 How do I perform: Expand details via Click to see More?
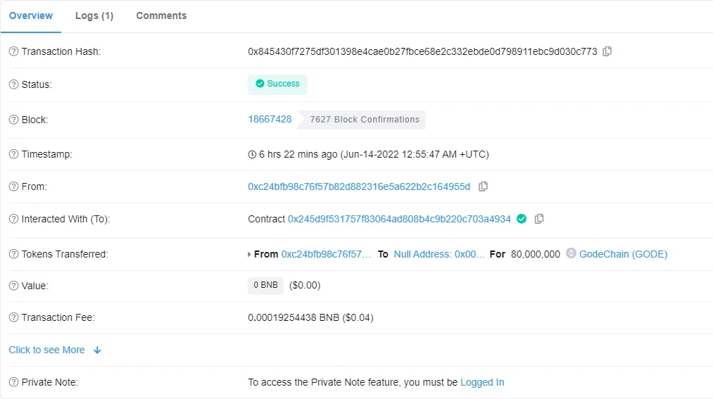pos(47,350)
